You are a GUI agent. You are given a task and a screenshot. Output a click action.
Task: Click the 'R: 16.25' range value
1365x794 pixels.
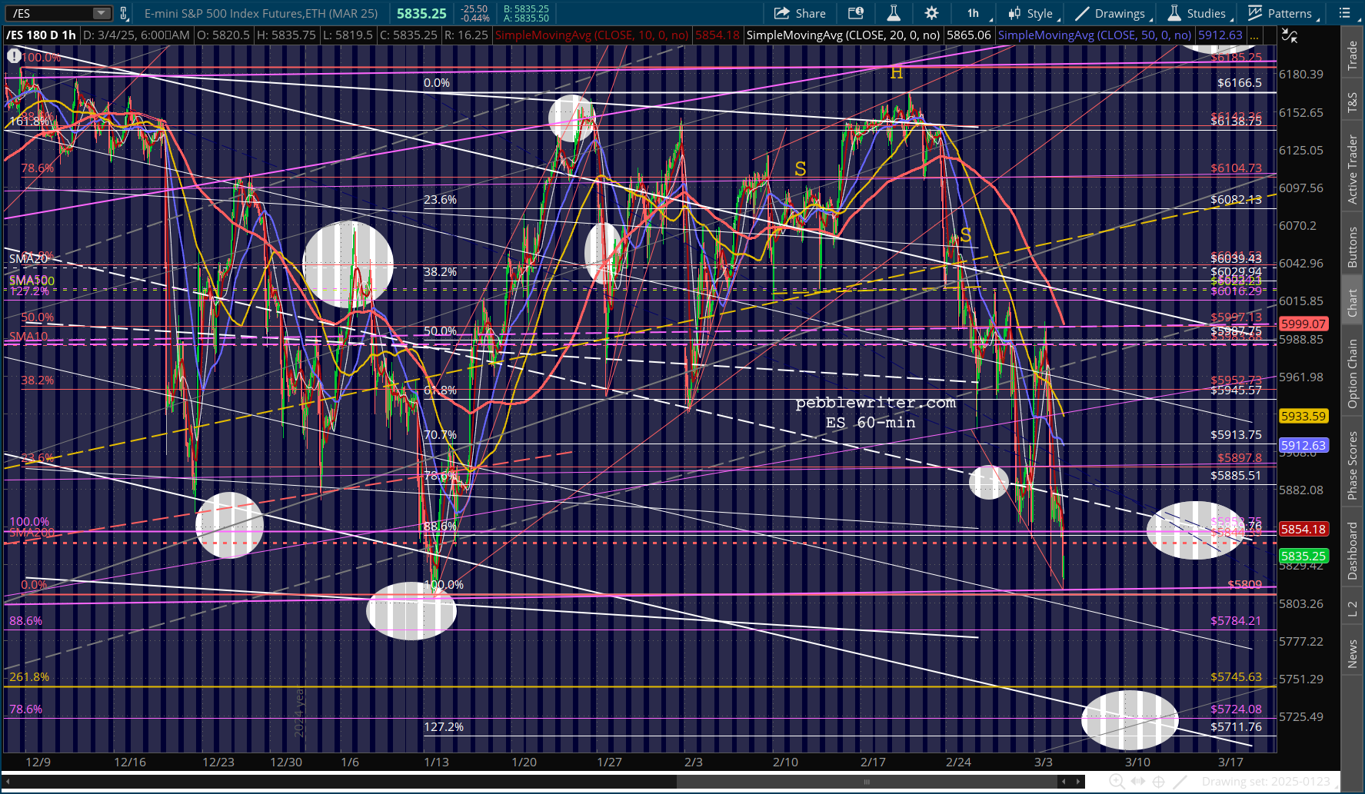(467, 35)
